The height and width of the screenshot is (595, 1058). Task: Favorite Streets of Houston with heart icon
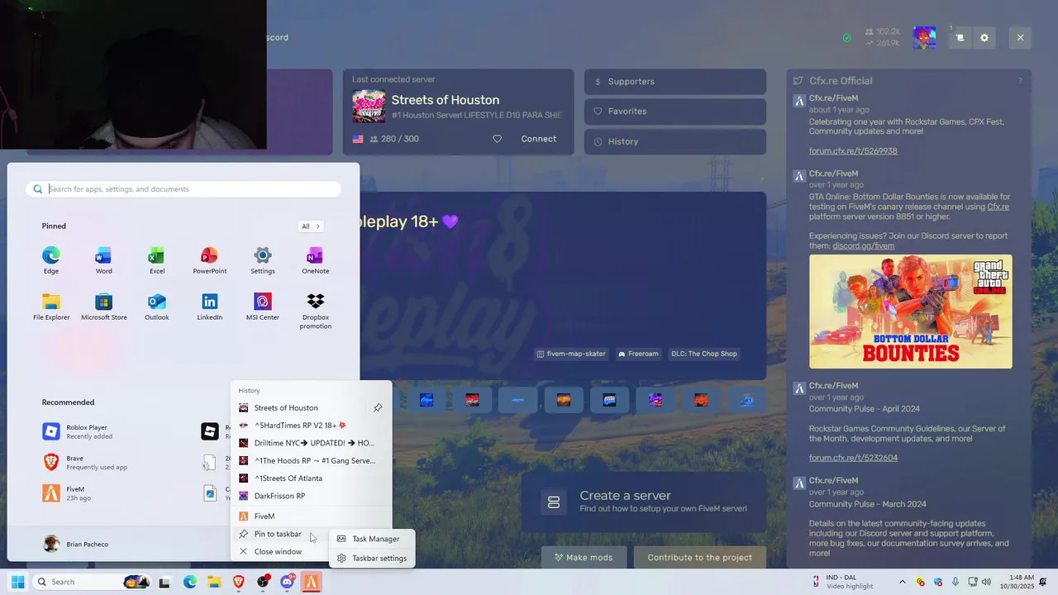click(x=497, y=139)
